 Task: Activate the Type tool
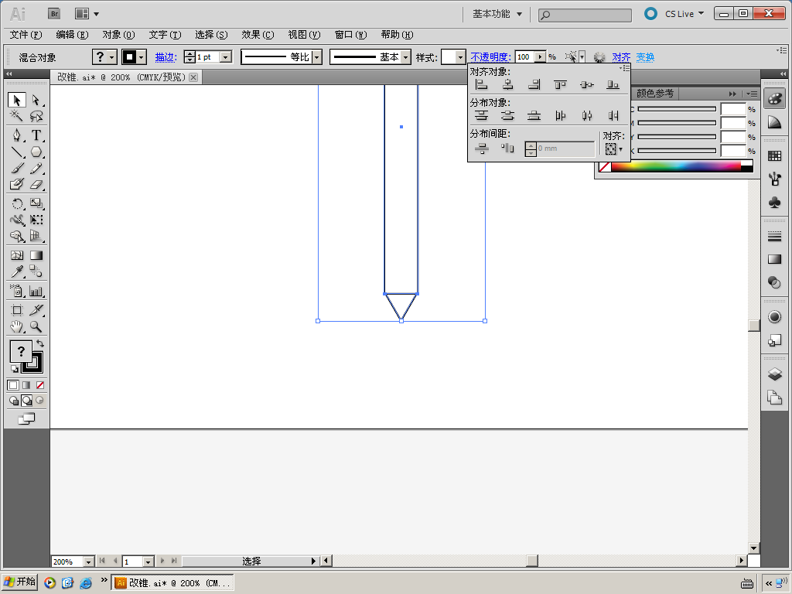coord(36,135)
